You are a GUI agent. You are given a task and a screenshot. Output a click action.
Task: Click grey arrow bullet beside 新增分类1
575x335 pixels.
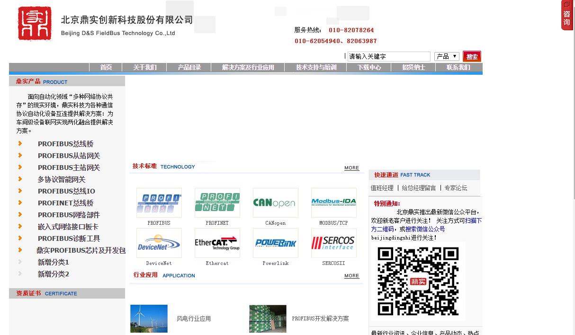pos(20,262)
